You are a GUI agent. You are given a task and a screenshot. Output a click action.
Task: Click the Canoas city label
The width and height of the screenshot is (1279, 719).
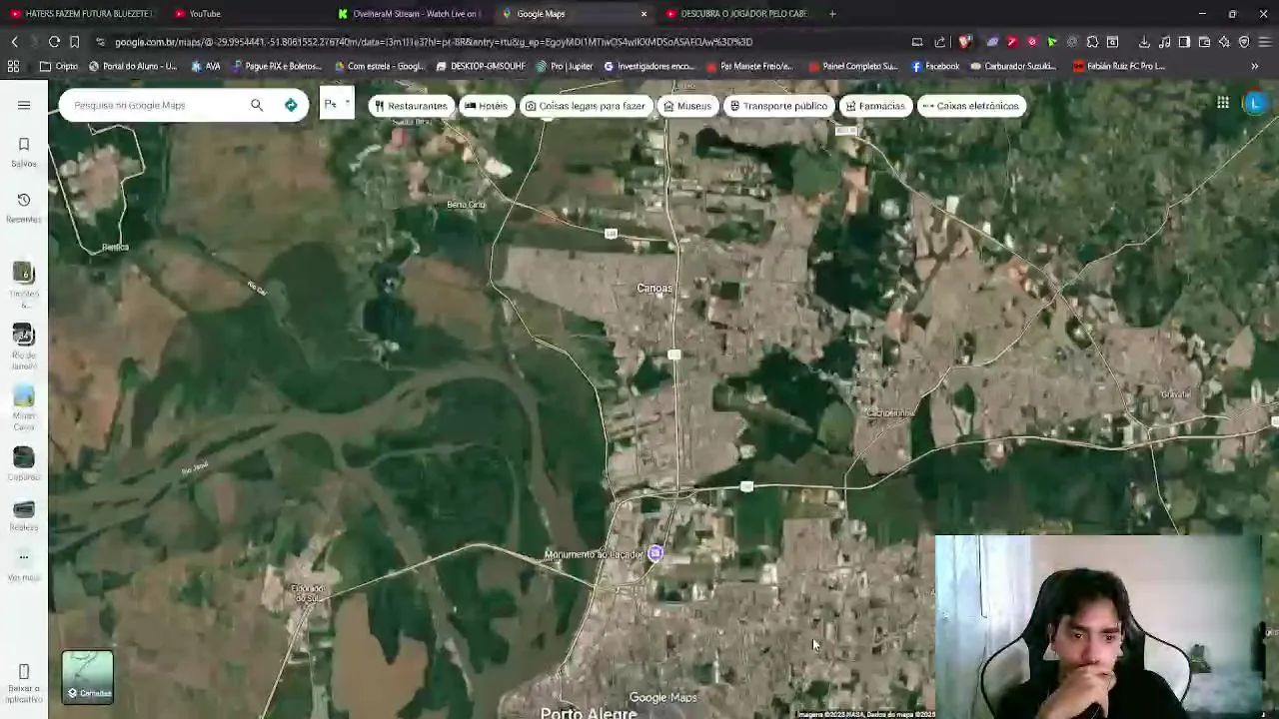654,288
